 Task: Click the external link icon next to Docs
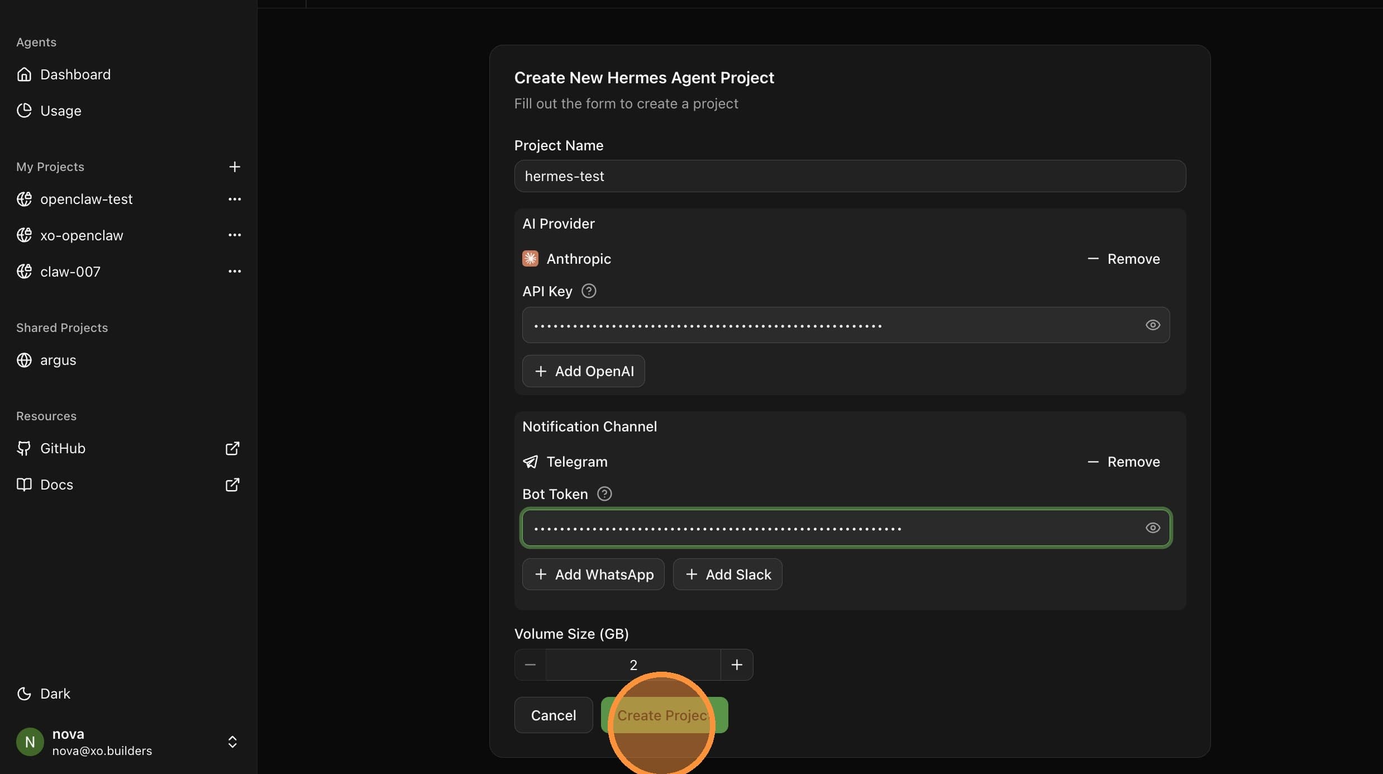[x=232, y=485]
